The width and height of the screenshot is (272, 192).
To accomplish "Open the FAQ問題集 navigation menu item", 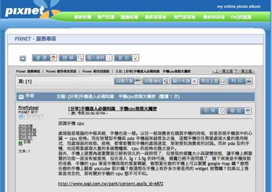I will tap(241, 17).
